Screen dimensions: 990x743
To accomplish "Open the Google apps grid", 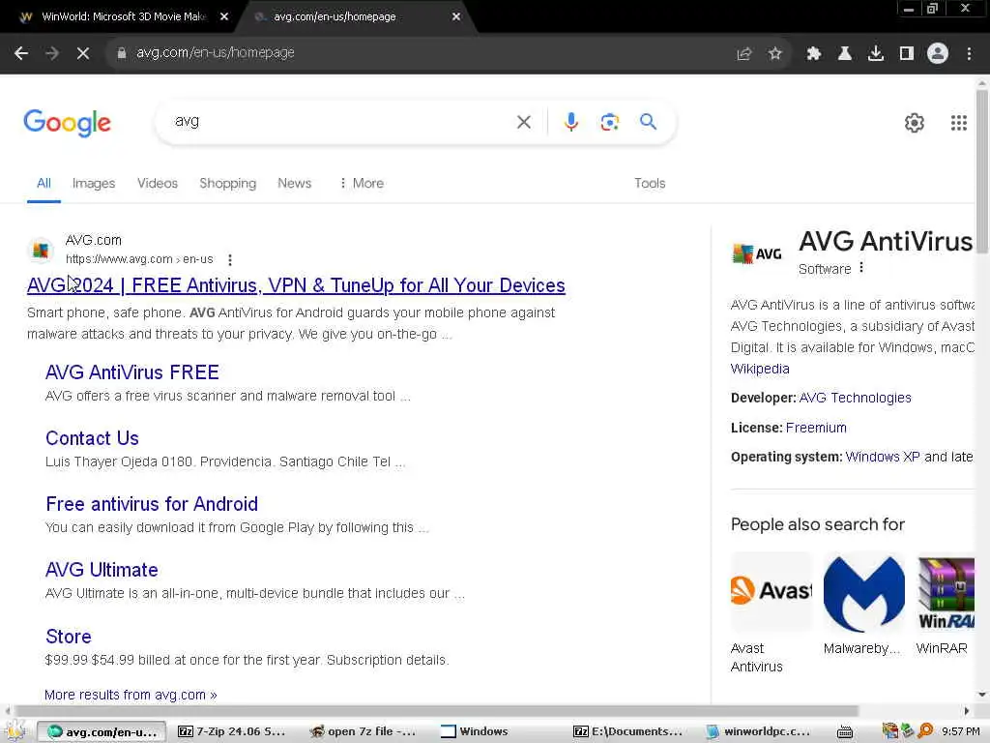I will click(958, 123).
